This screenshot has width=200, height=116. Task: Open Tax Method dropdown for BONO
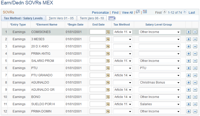pos(122,97)
